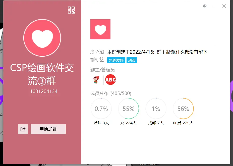This screenshot has height=166, width=233.
Task: Click the share group arrow icon
Action: [23, 129]
